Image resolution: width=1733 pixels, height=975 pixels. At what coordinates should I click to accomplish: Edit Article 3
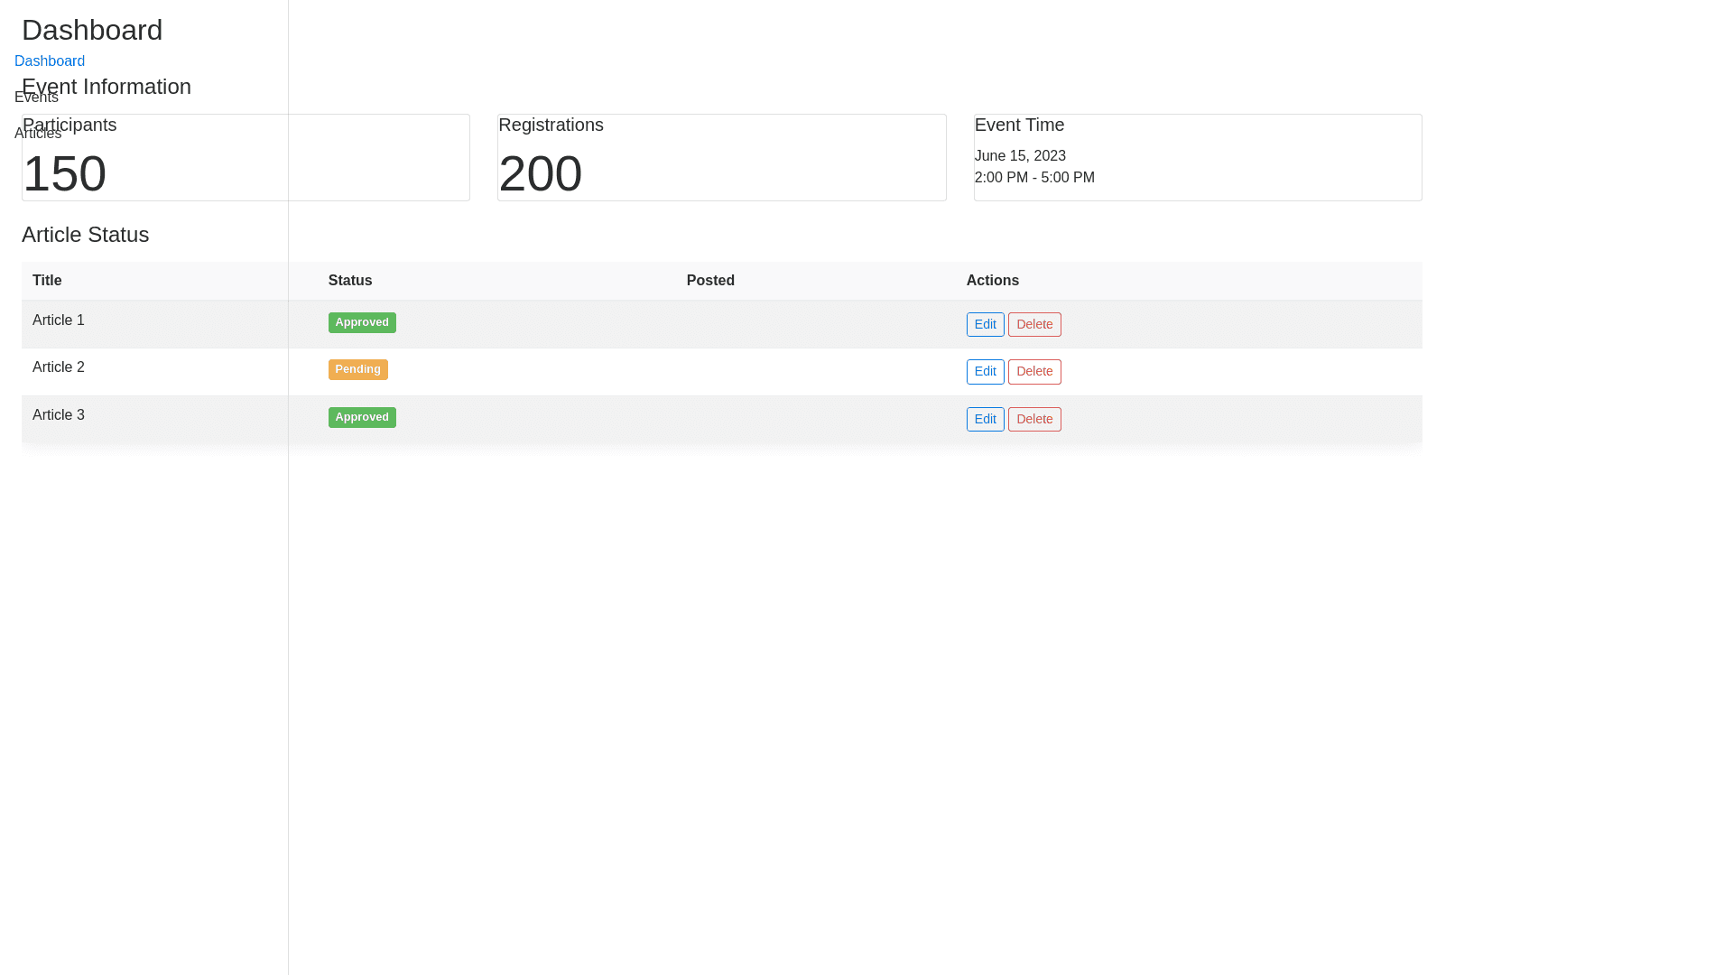click(x=985, y=419)
